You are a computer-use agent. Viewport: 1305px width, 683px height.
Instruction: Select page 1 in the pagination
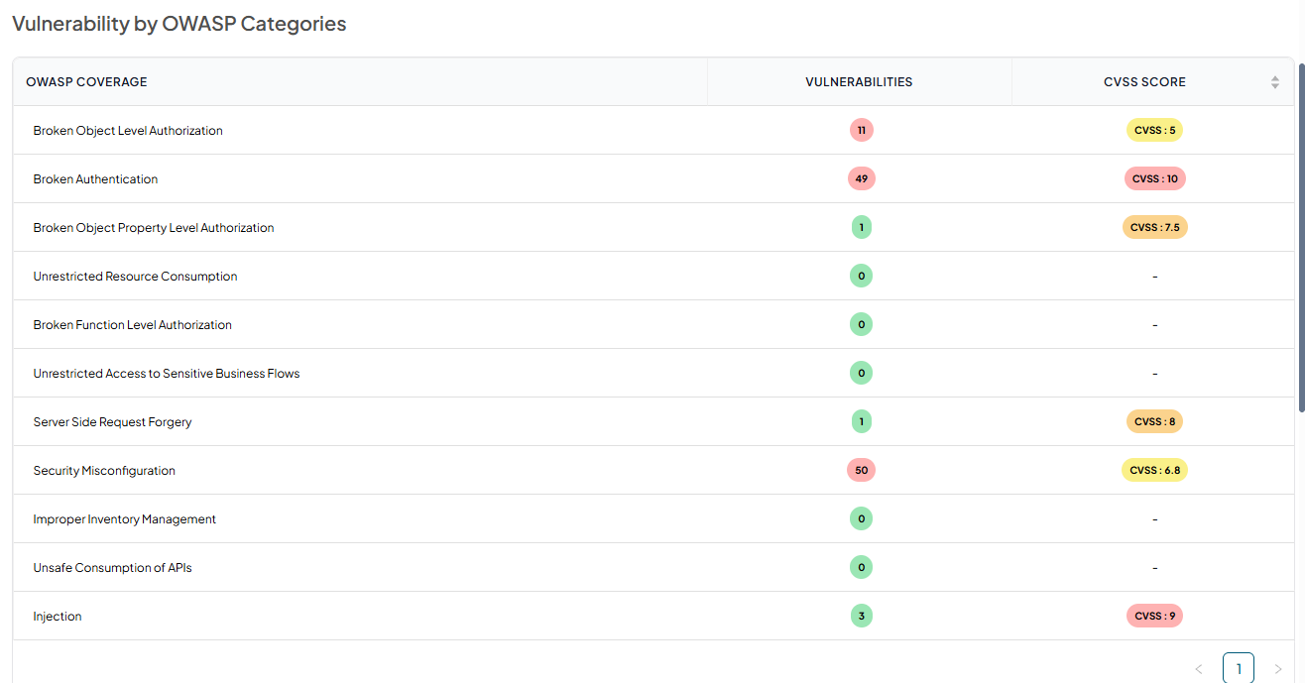coord(1239,669)
